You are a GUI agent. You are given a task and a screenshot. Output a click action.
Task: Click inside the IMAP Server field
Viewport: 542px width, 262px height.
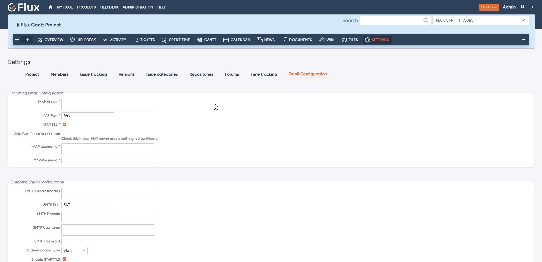pyautogui.click(x=107, y=104)
